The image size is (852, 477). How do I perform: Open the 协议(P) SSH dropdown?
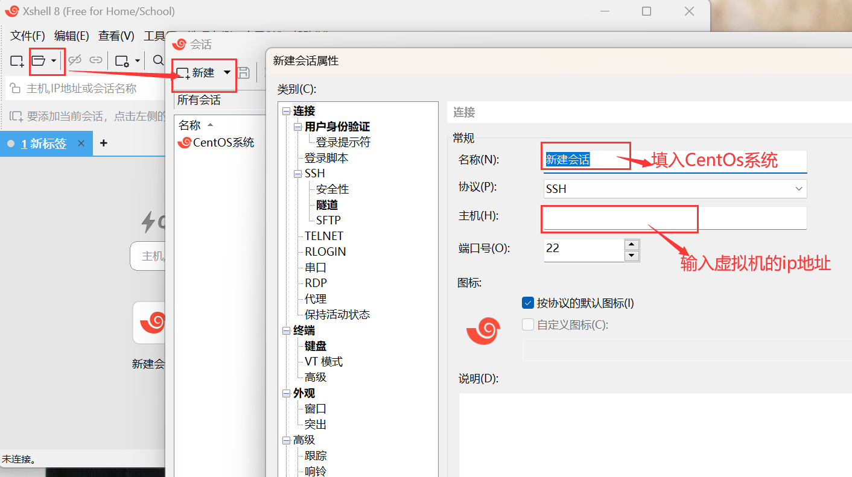coord(675,189)
